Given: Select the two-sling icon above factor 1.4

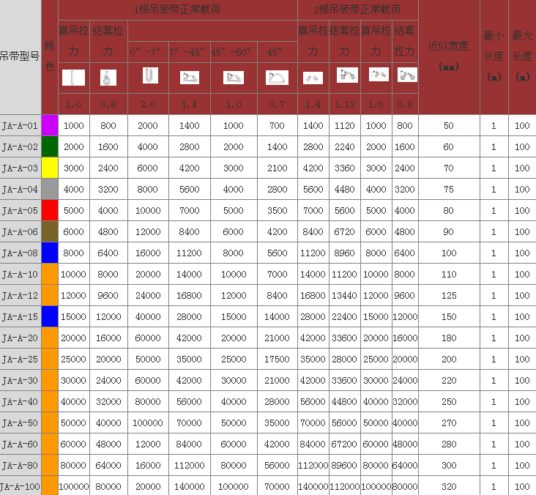Looking at the screenshot, I should tap(313, 78).
